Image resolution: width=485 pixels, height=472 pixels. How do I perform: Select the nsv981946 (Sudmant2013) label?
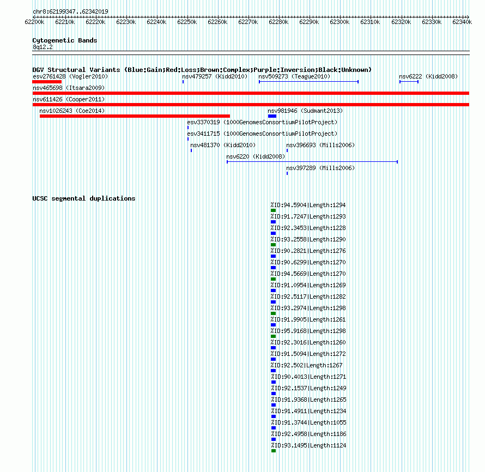pos(305,111)
